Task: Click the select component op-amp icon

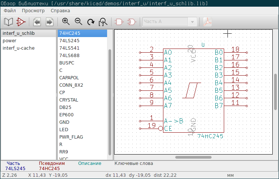Action: point(21,22)
